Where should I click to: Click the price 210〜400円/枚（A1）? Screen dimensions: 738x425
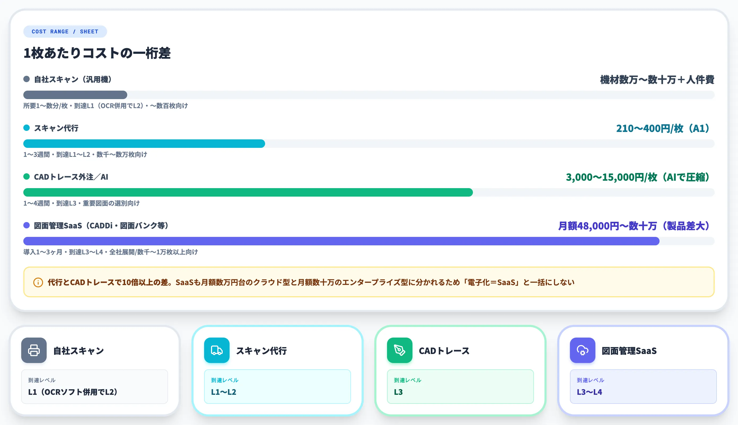click(663, 129)
